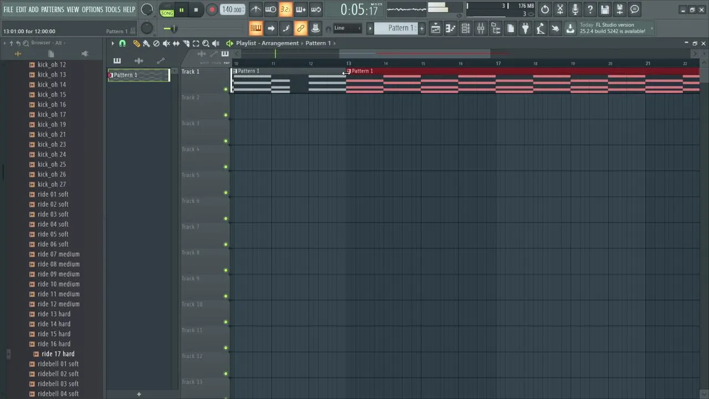Click the metronome icon
709x399 pixels.
coord(256,9)
